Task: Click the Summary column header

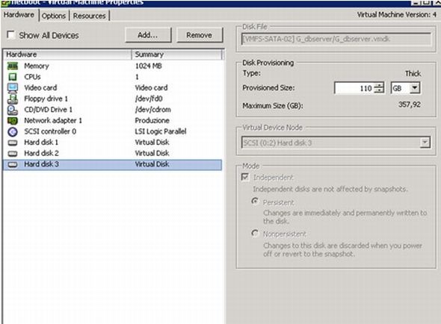Action: coord(177,54)
